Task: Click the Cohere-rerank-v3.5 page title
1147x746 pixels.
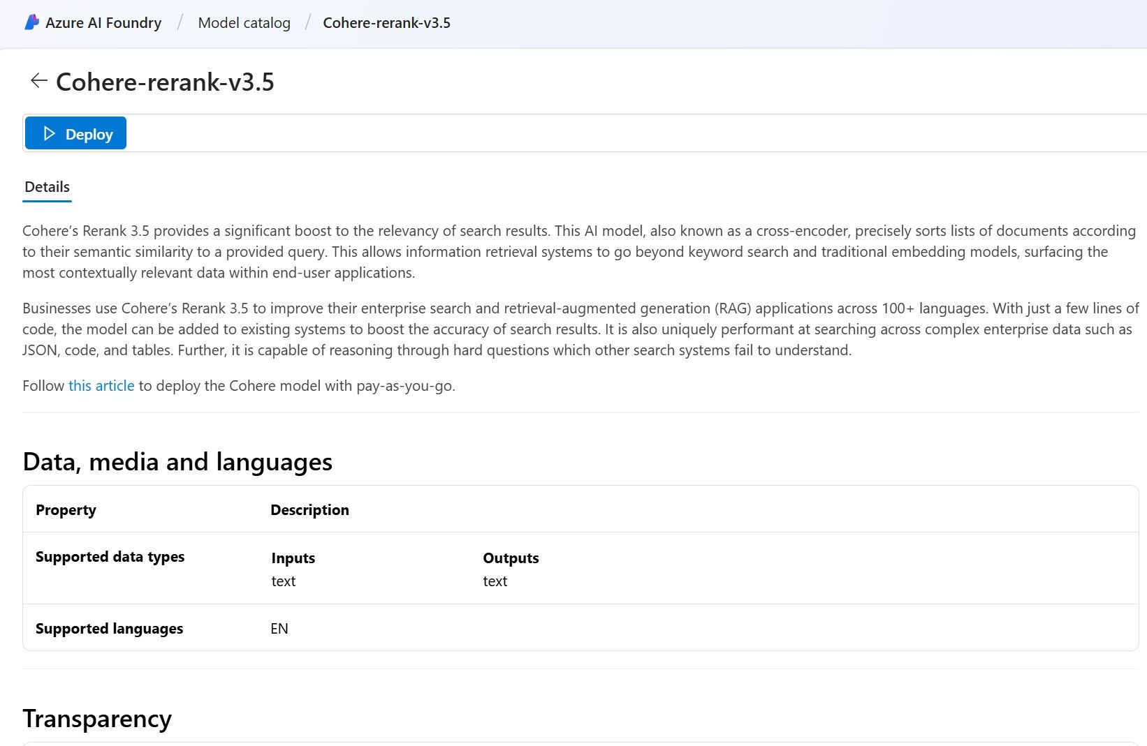Action: click(x=165, y=82)
